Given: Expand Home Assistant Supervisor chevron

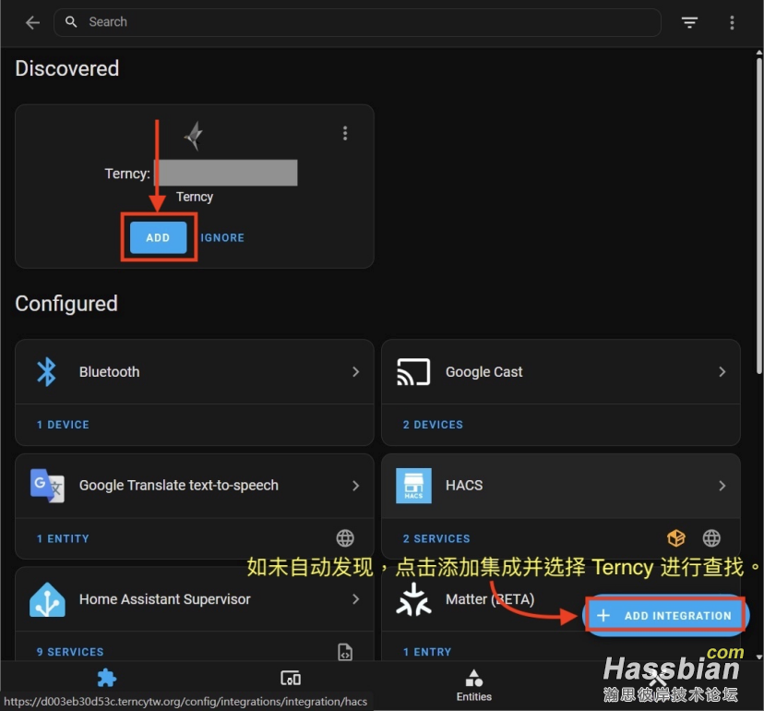Looking at the screenshot, I should (355, 599).
